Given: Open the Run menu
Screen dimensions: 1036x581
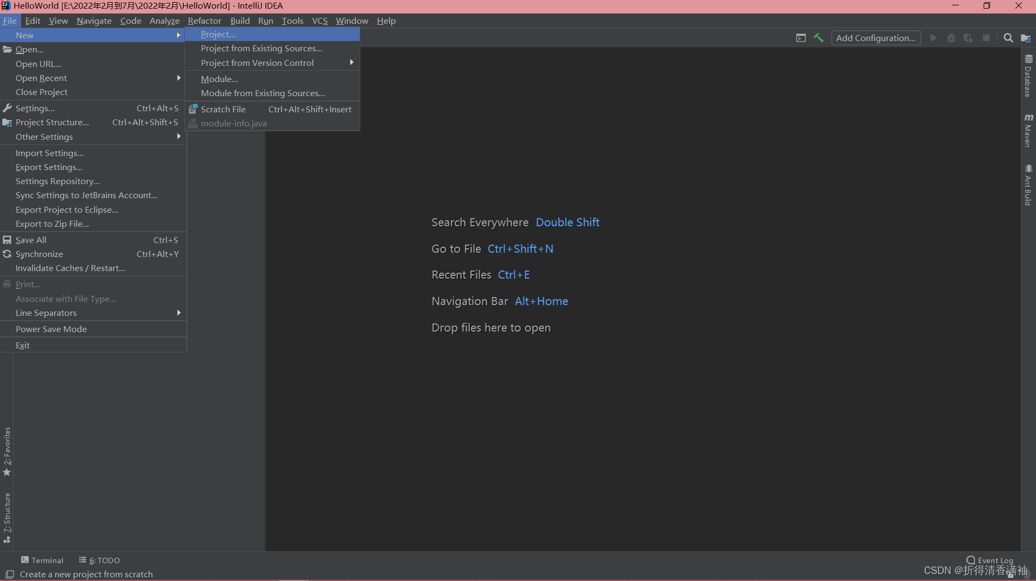Looking at the screenshot, I should (265, 21).
